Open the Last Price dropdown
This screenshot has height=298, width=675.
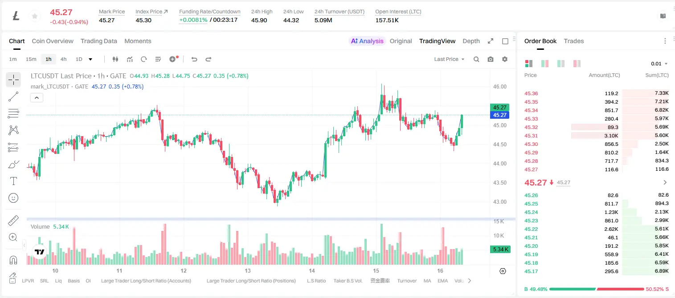coord(449,59)
